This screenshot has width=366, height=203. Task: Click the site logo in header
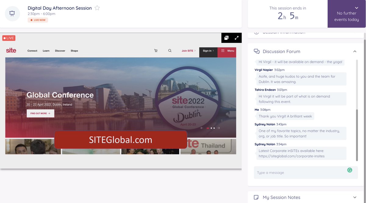click(11, 51)
